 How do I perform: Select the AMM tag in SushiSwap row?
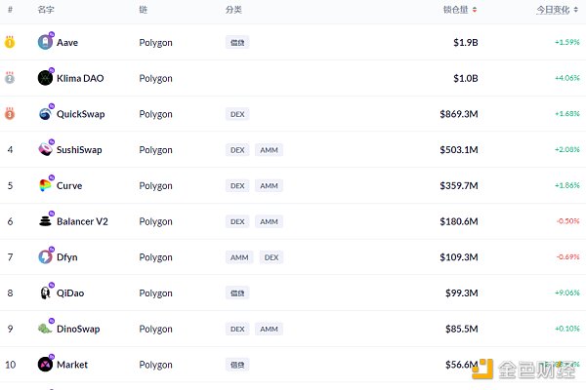[x=270, y=149]
